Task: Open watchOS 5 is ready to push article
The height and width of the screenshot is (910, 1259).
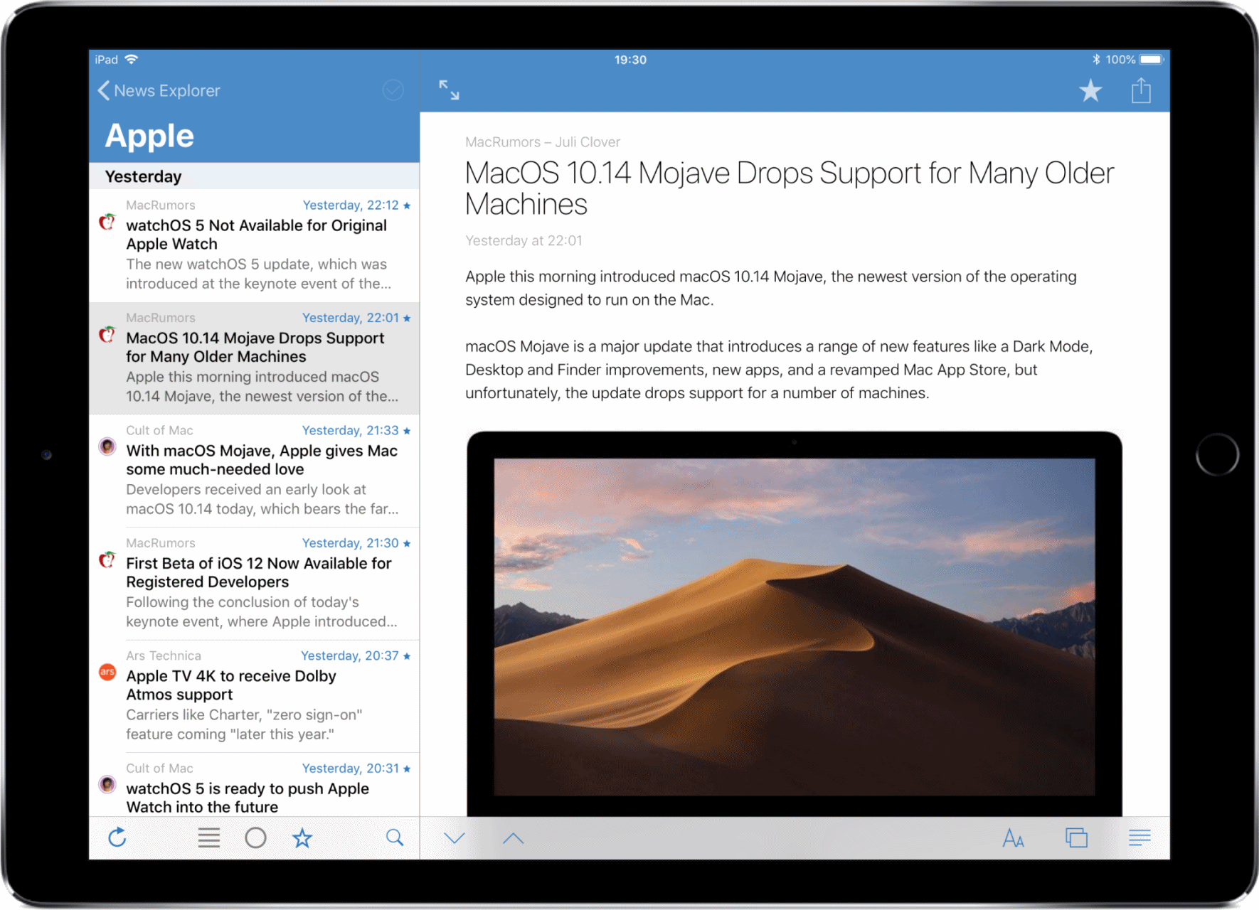Action: click(x=254, y=785)
